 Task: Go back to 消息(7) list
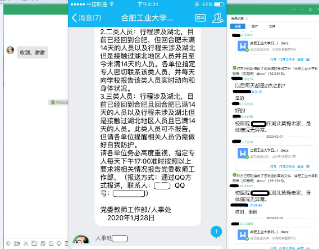[x=86, y=18]
